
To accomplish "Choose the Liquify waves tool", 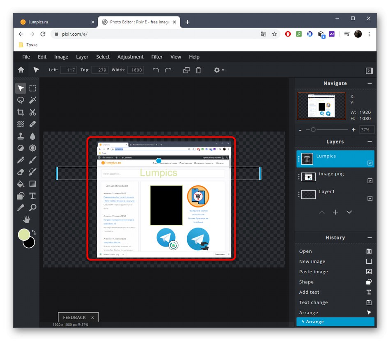I will 21,124.
